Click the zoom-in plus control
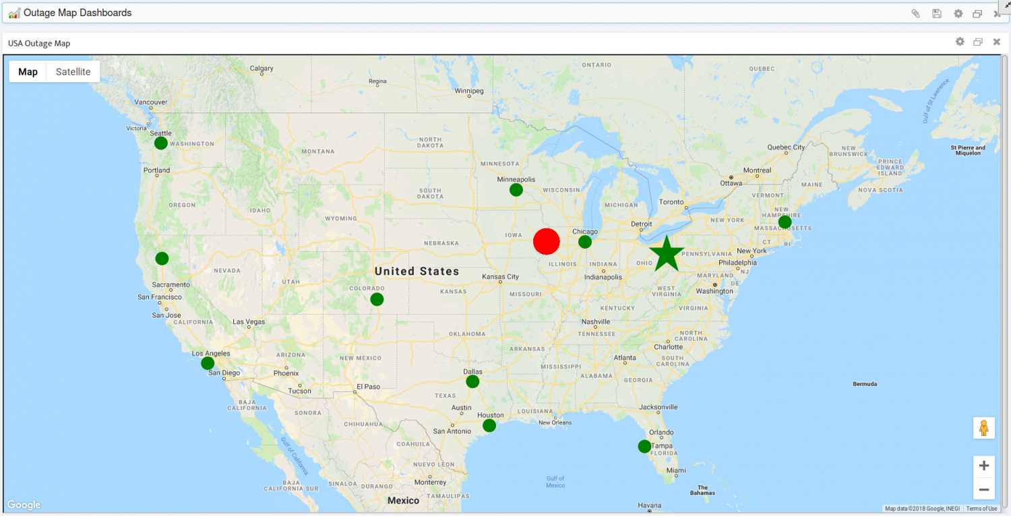Viewport: 1011px width, 516px height. point(984,465)
